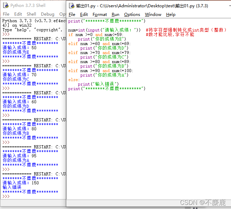Open Edit menu in Python Shell window
The height and width of the screenshot is (209, 231).
pyautogui.click(x=18, y=14)
